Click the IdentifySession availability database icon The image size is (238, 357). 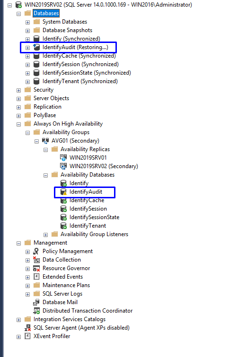pos(63,209)
